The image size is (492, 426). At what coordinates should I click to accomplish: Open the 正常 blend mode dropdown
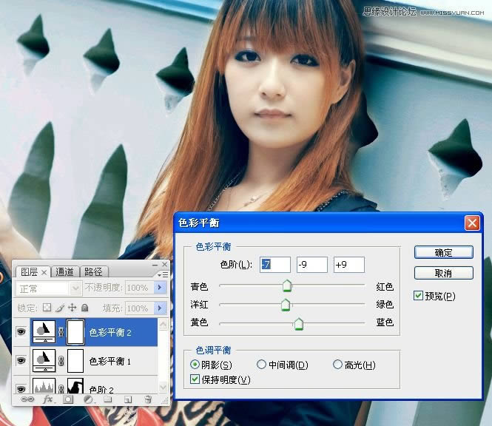pyautogui.click(x=49, y=288)
